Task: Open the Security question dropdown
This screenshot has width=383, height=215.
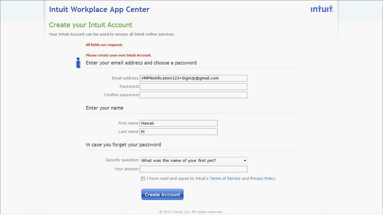Action: [194, 160]
